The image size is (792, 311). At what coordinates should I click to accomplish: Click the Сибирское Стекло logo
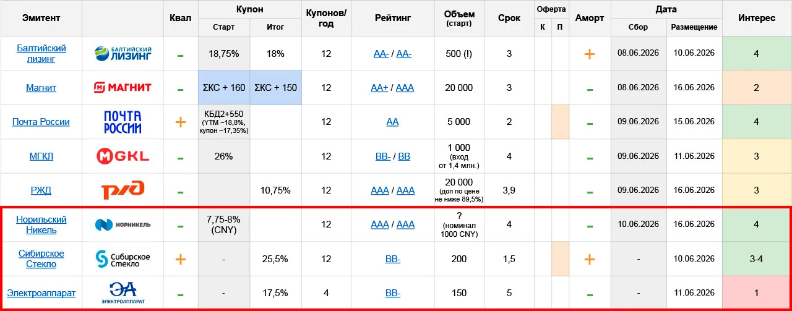123,258
